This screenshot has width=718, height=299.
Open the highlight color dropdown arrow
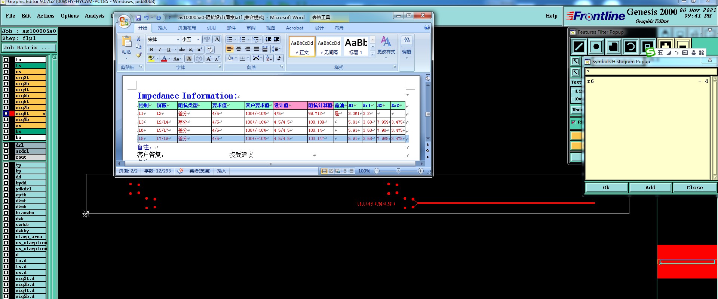point(157,59)
